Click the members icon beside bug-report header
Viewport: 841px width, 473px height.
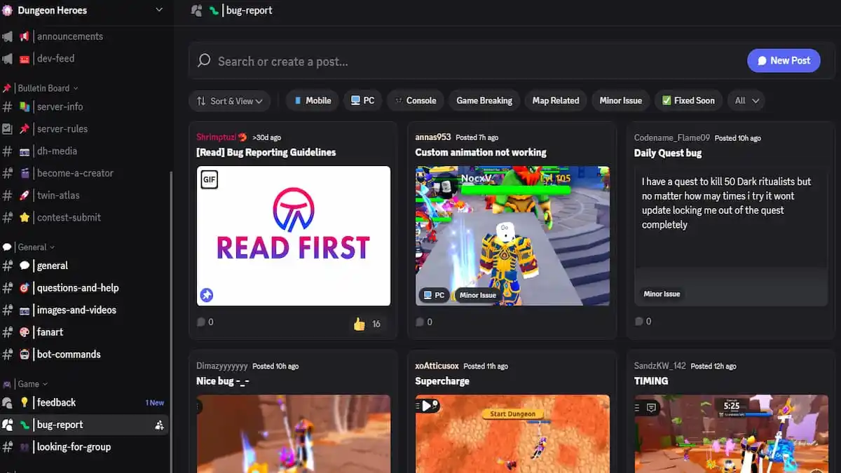pos(197,10)
